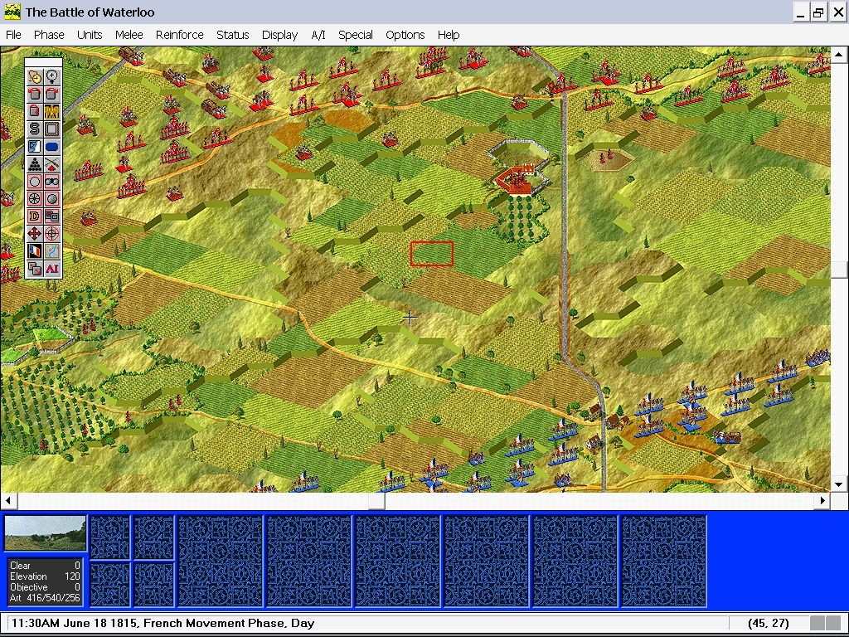Click the "Art 416/540/256" info line
The height and width of the screenshot is (637, 849).
[45, 598]
